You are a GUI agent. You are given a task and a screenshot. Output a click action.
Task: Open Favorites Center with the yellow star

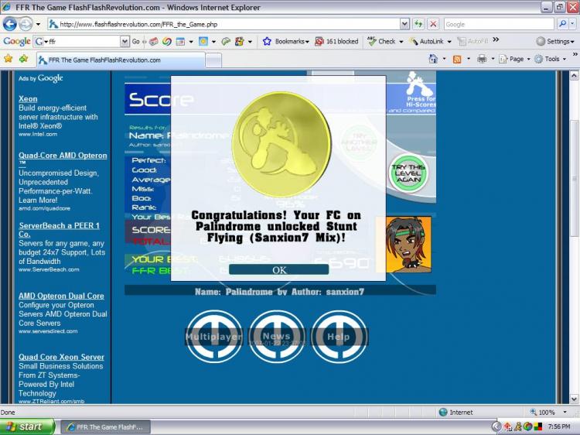tap(9, 59)
